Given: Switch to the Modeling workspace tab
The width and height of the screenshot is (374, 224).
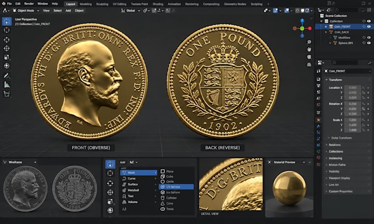Looking at the screenshot, I should click(86, 4).
